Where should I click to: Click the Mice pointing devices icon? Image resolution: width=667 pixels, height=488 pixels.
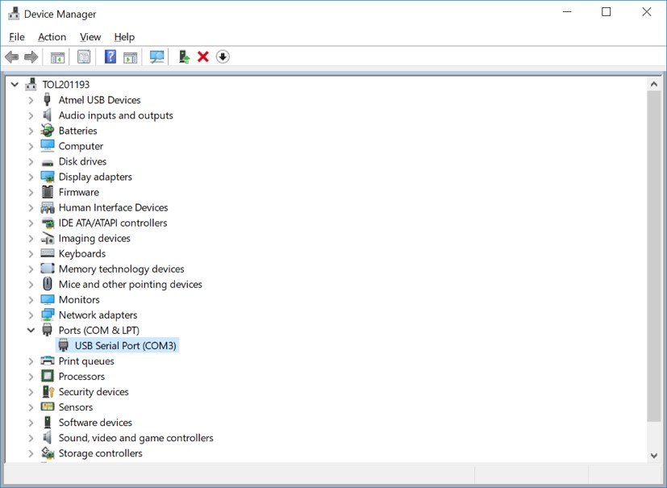click(48, 284)
